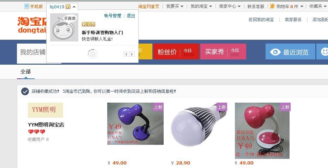Screen dimensions: 328x168
Task: Click the gold 会员 member badge
Action: (89, 24)
